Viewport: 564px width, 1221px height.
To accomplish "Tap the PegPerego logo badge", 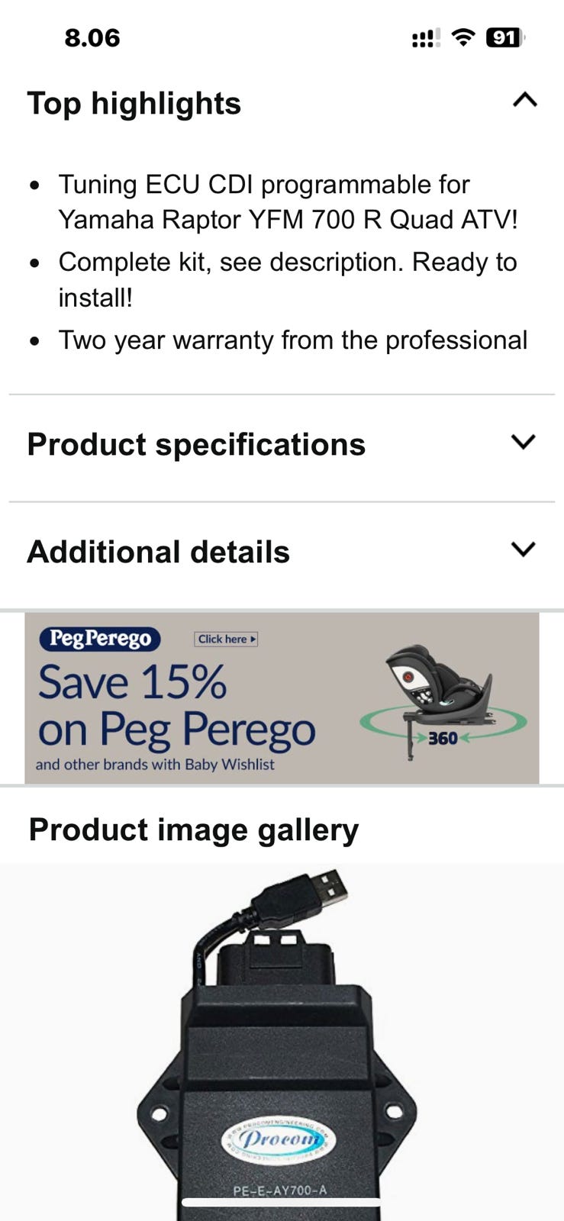I will 100,639.
